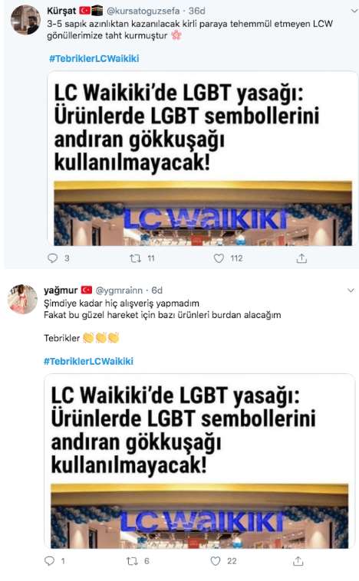Open yağmur's profile picture

pyautogui.click(x=22, y=299)
